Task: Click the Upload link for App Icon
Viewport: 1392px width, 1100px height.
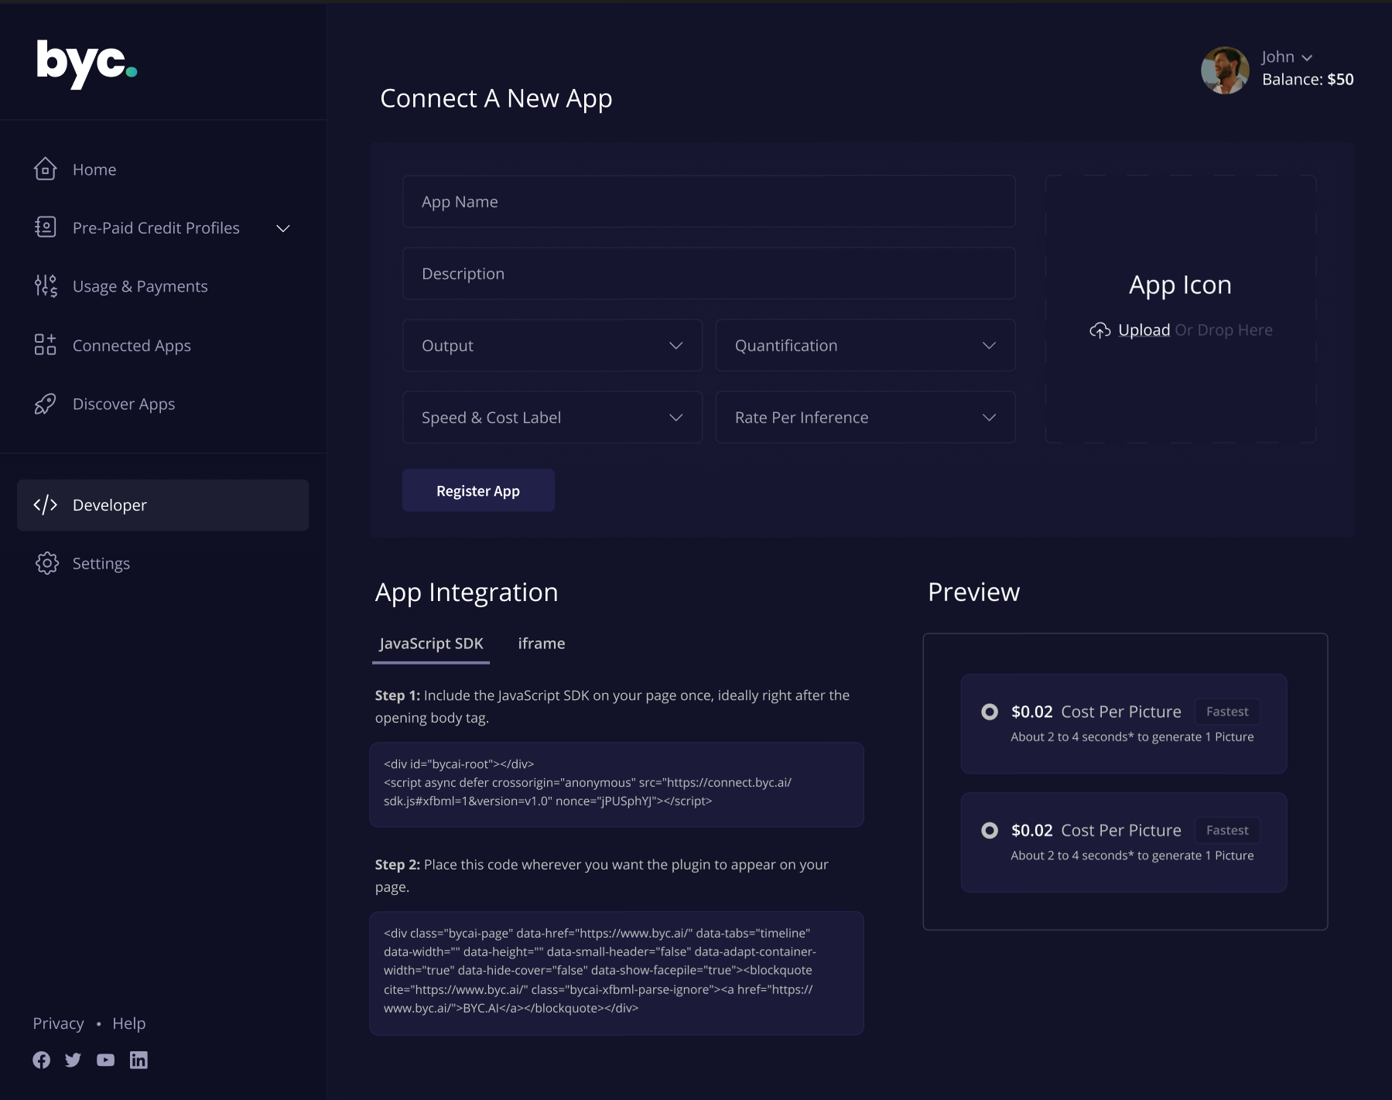Action: coord(1144,330)
